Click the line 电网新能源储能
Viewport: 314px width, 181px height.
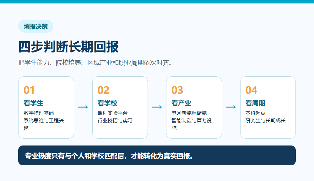click(x=189, y=113)
